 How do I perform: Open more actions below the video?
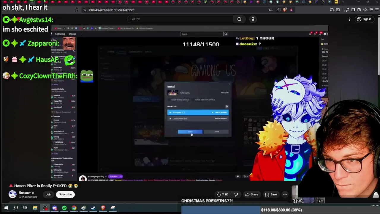click(285, 194)
